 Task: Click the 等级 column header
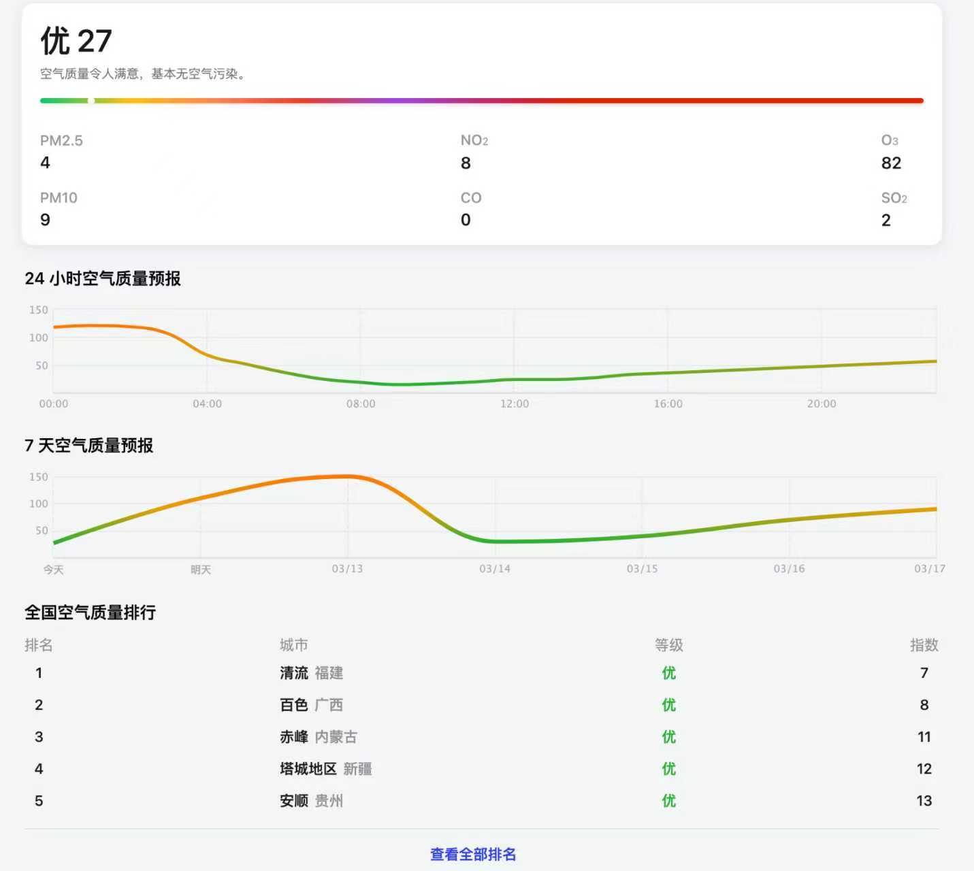pos(669,645)
